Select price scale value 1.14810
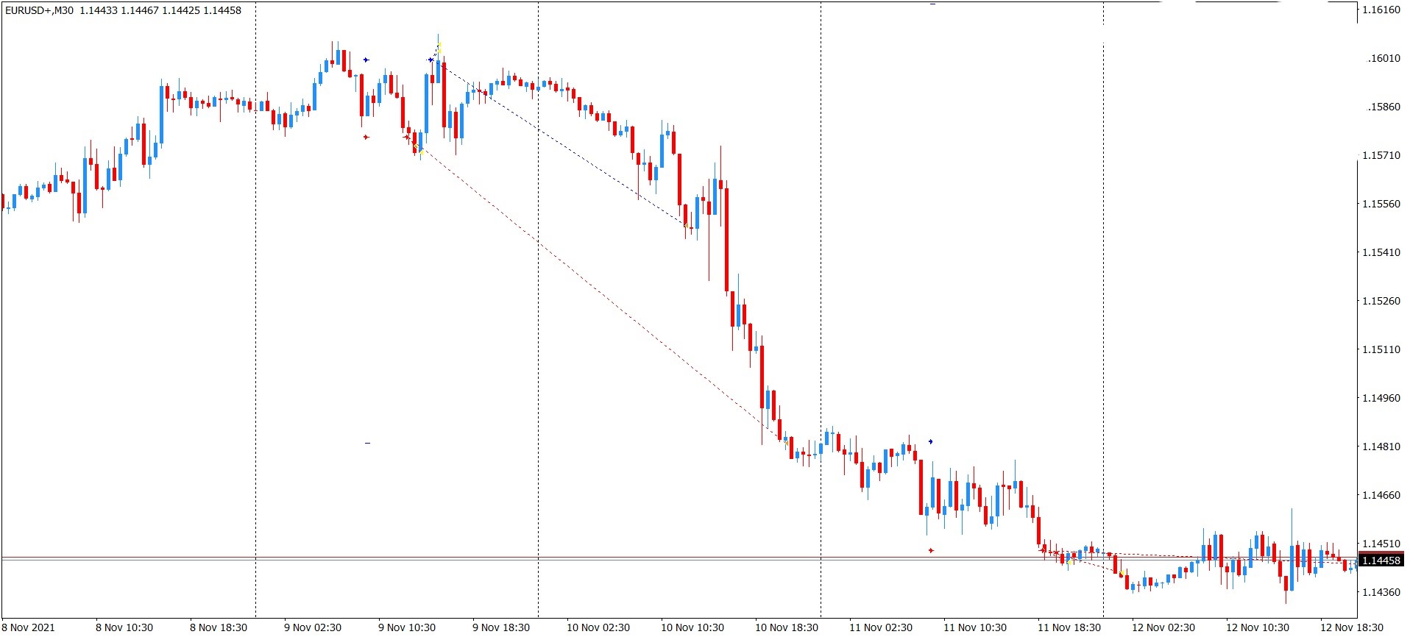The height and width of the screenshot is (637, 1410). click(x=1381, y=446)
